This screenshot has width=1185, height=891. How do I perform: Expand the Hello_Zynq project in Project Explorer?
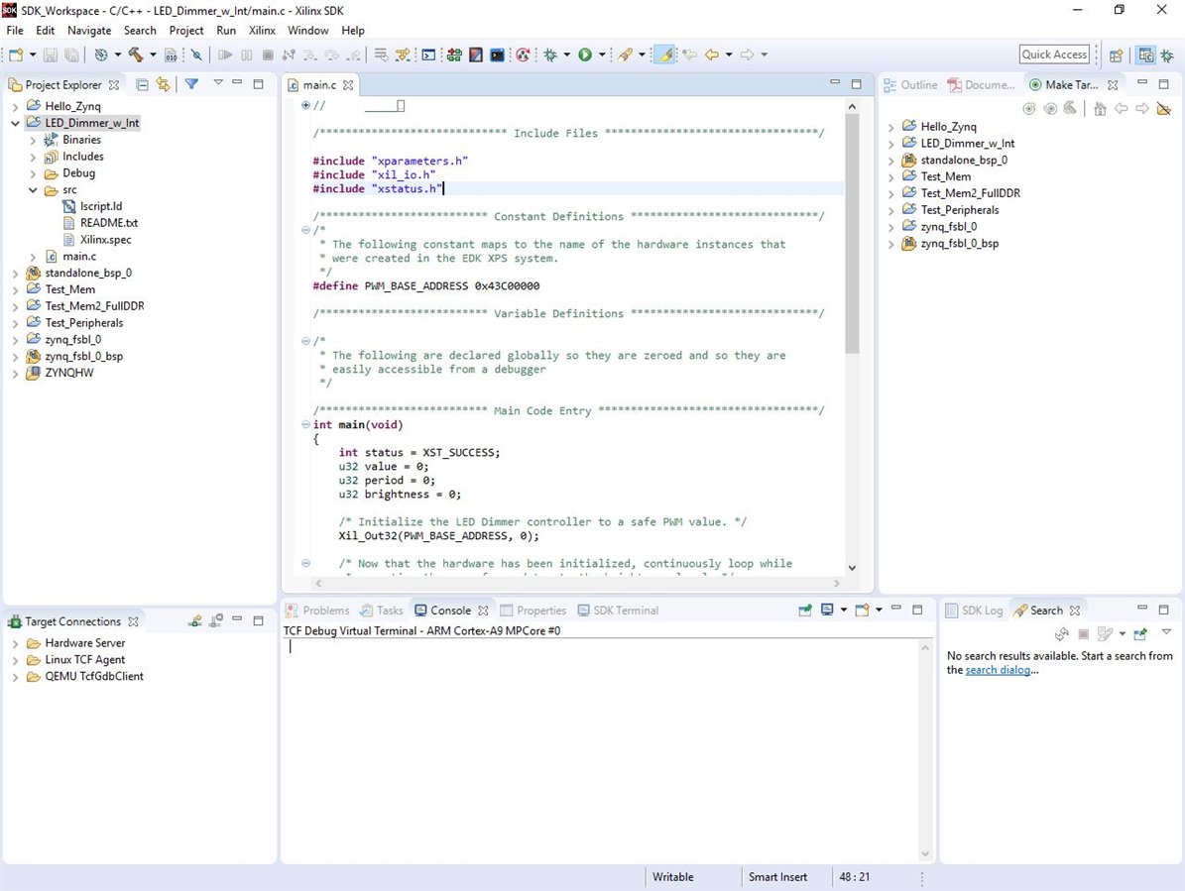coord(16,106)
